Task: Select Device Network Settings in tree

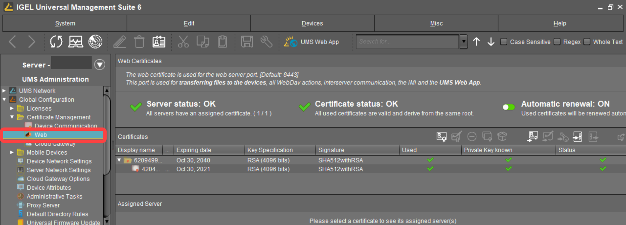Action: [59, 161]
